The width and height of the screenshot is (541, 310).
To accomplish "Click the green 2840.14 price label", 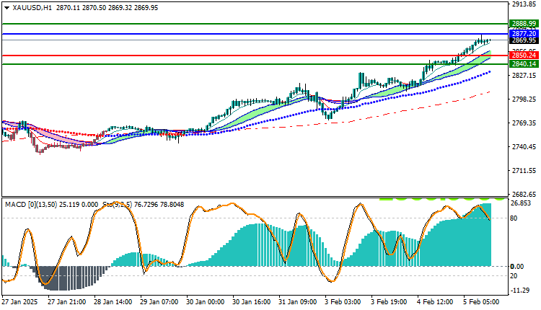I will pyautogui.click(x=524, y=64).
